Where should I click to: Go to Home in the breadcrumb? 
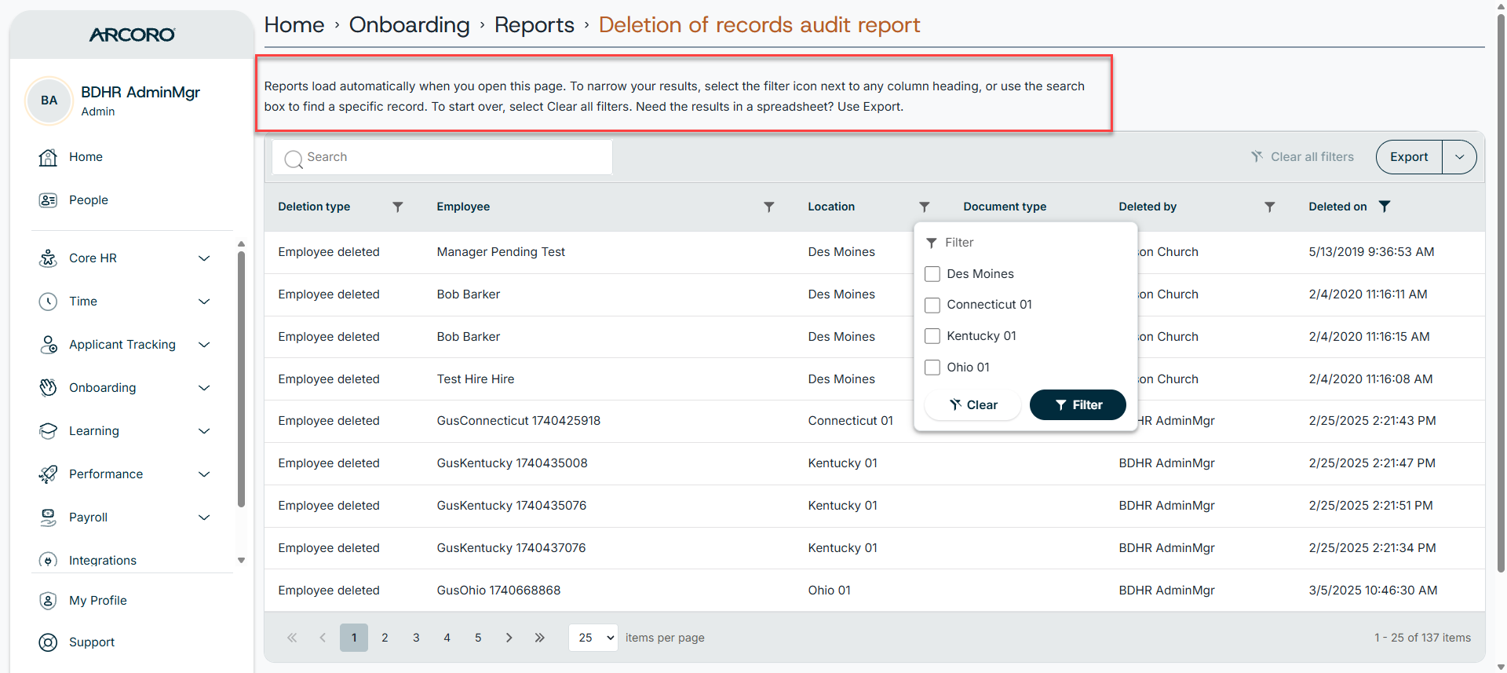[294, 25]
